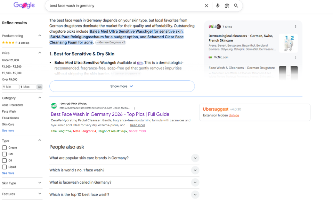This screenshot has width=333, height=201.
Task: Collapse the Price filter section
Action: point(40,53)
